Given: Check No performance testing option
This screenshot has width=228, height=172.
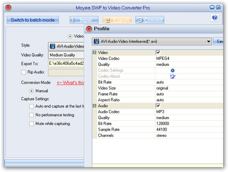Looking at the screenshot, I should (32, 115).
